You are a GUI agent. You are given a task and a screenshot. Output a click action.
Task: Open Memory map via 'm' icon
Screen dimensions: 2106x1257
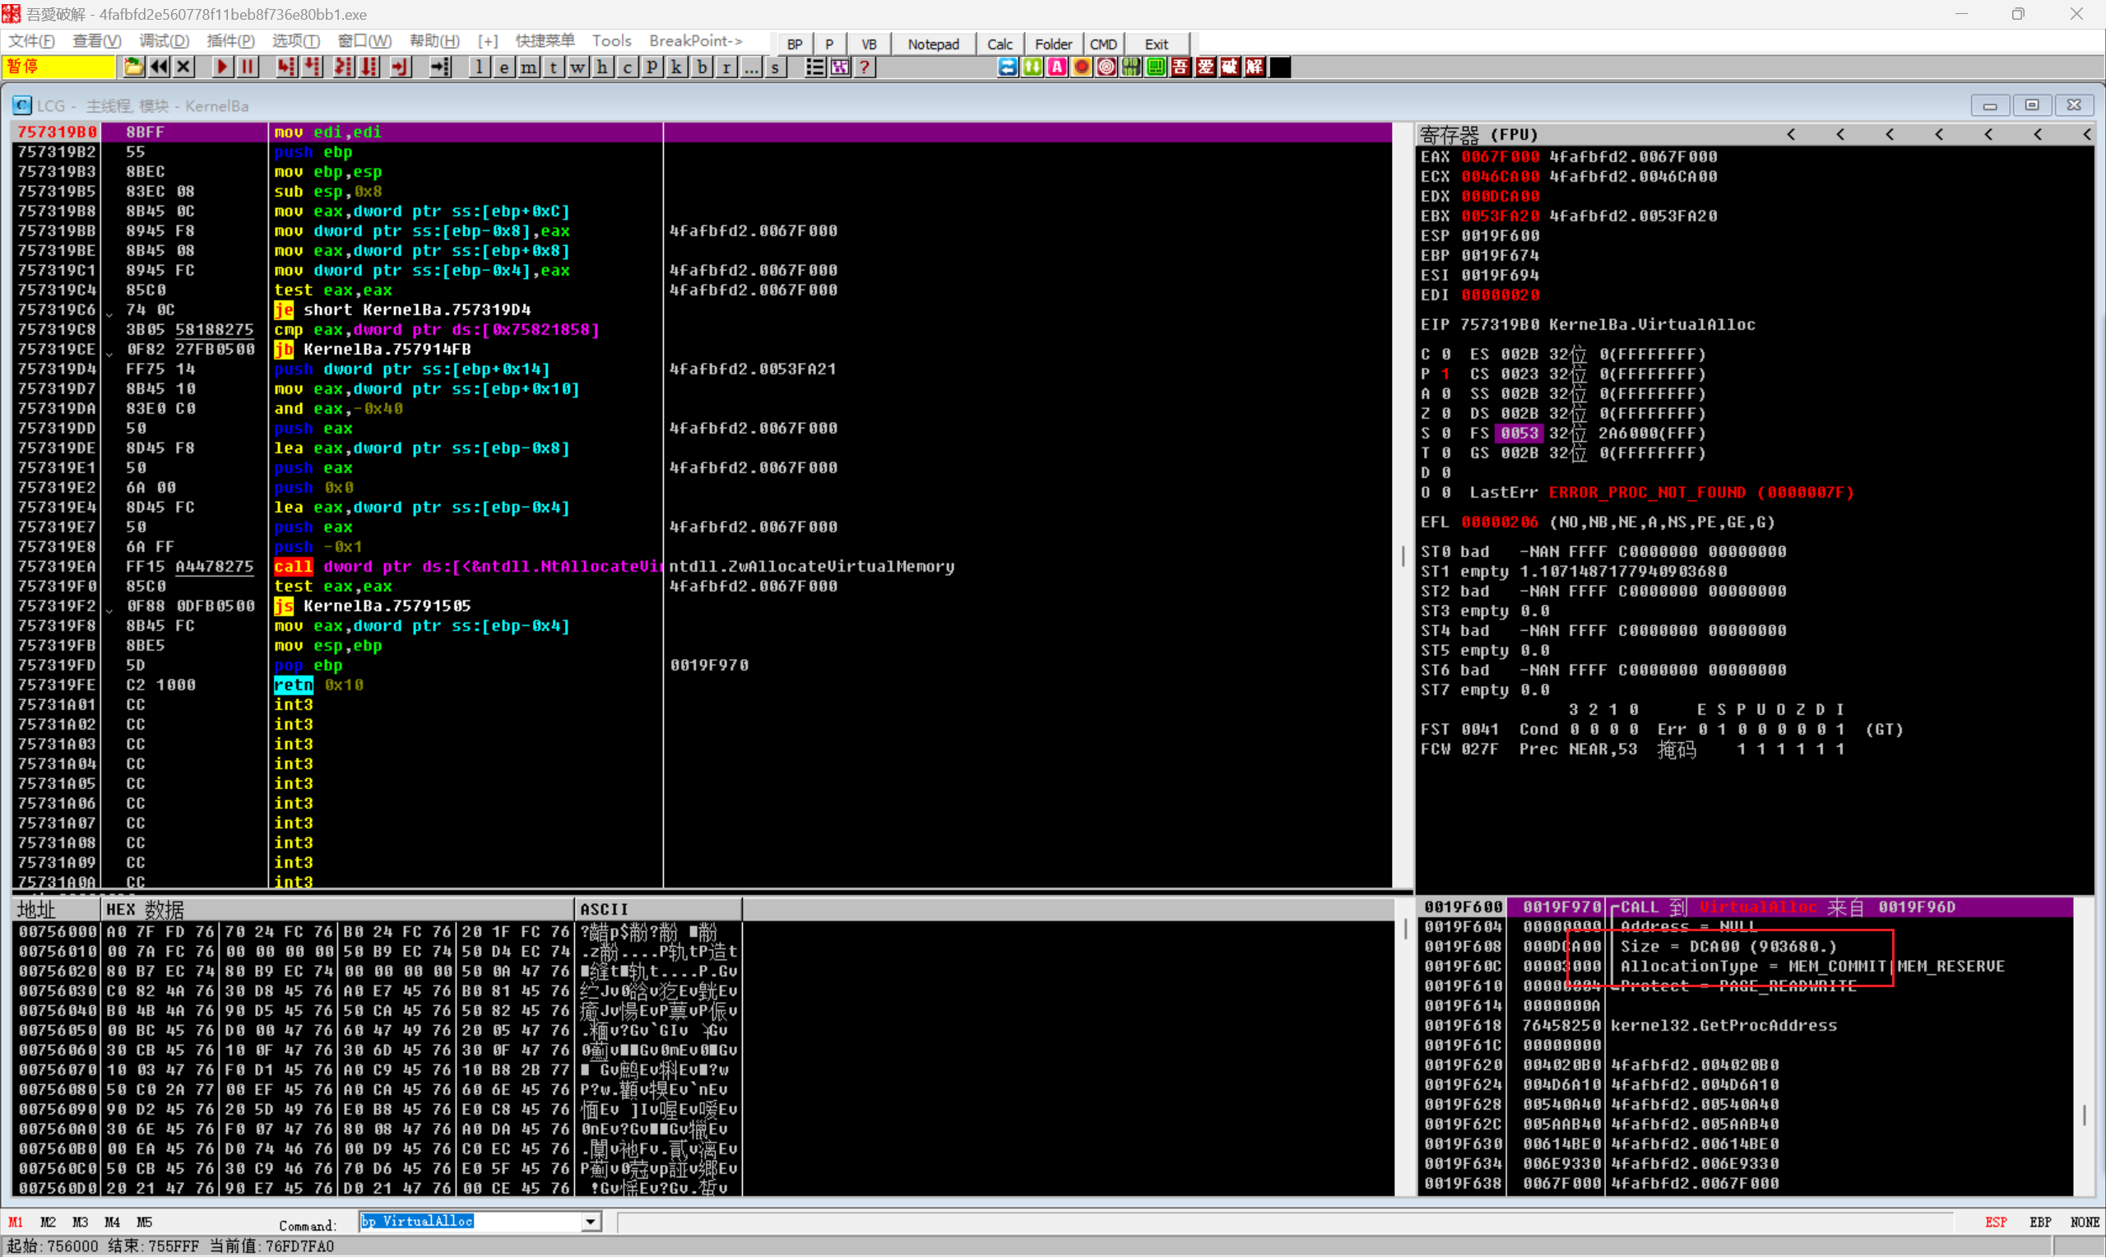tap(528, 67)
